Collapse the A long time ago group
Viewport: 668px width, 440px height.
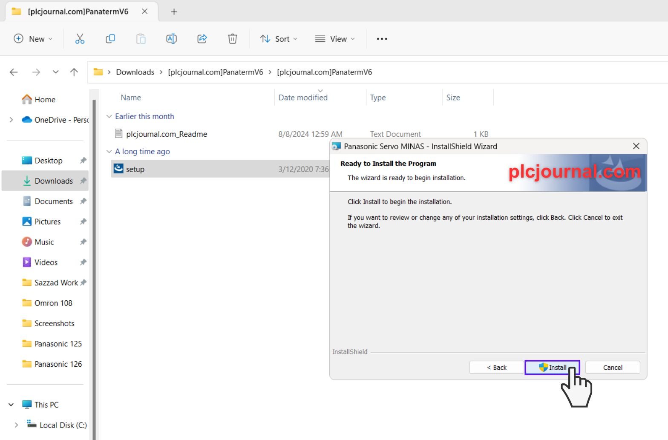point(109,151)
